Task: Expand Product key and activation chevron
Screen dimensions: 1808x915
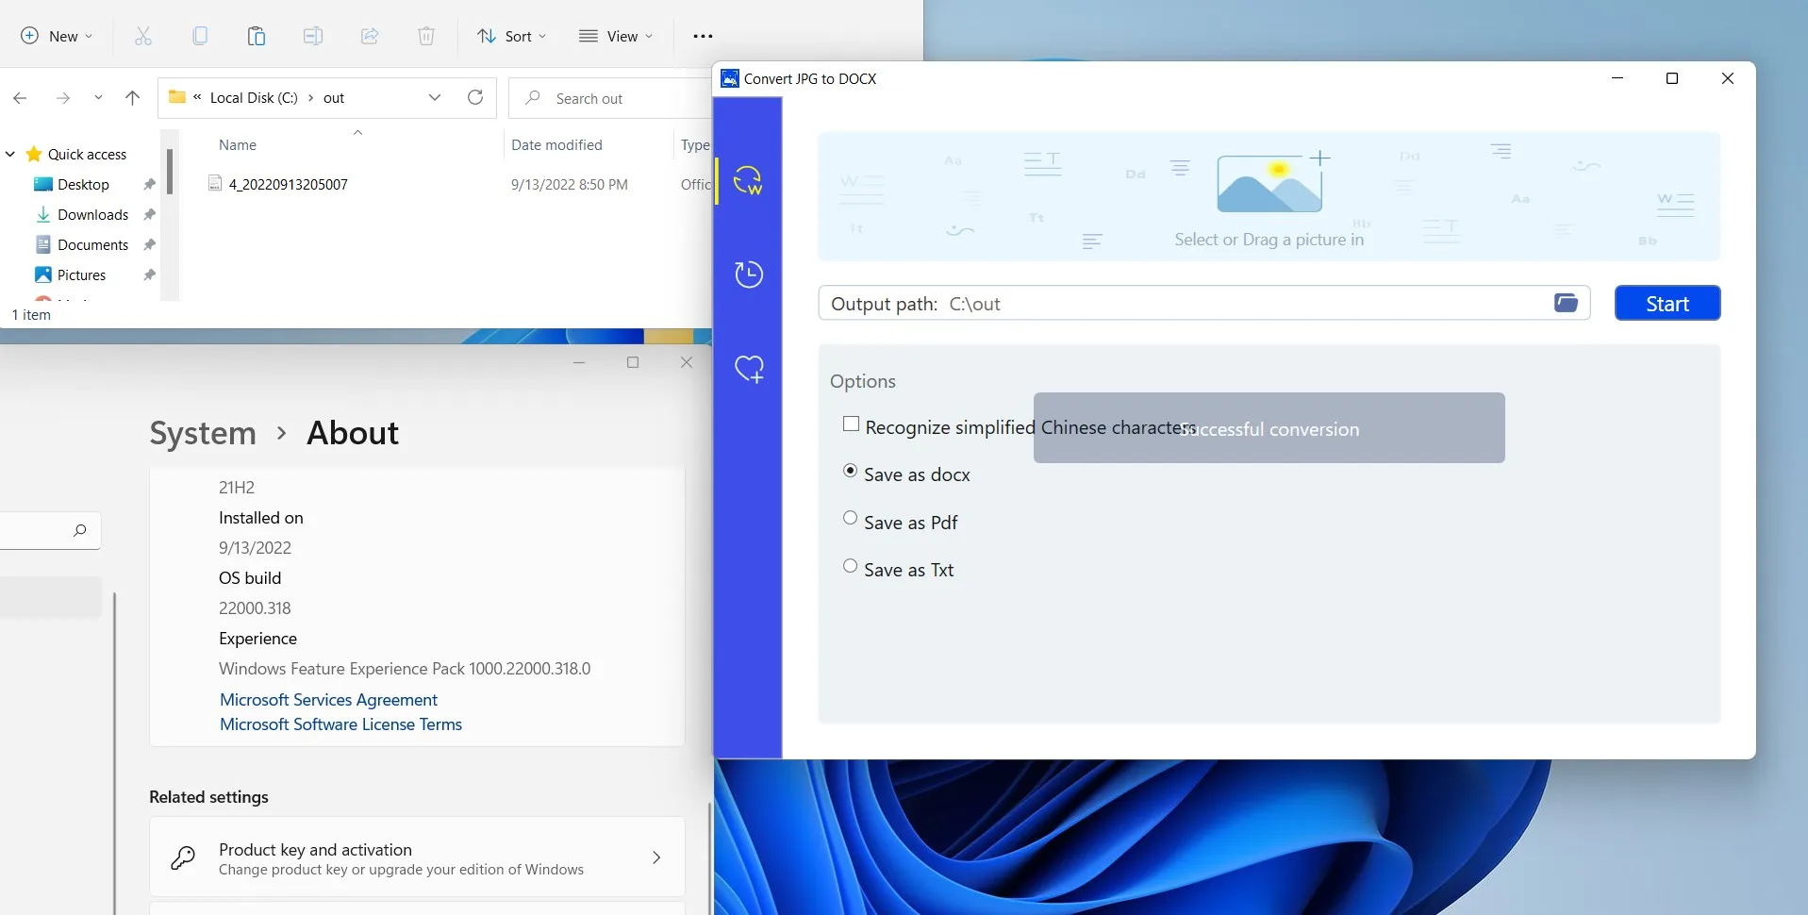Action: click(656, 857)
